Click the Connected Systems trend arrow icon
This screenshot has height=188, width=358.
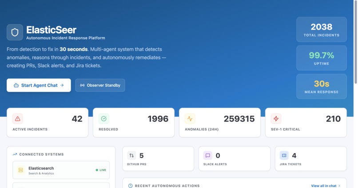click(x=15, y=154)
